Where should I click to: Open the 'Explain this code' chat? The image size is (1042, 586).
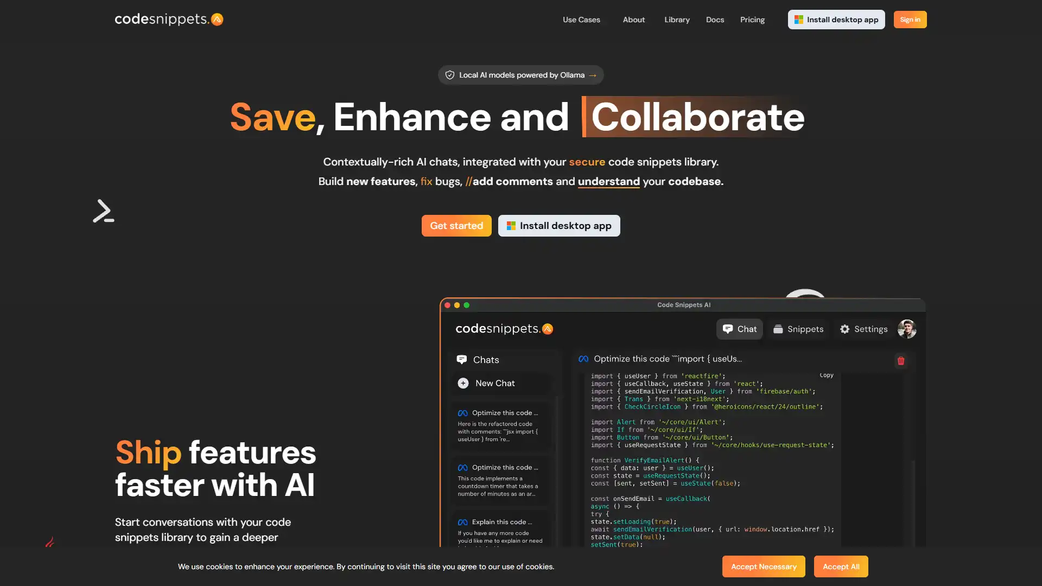click(x=500, y=529)
